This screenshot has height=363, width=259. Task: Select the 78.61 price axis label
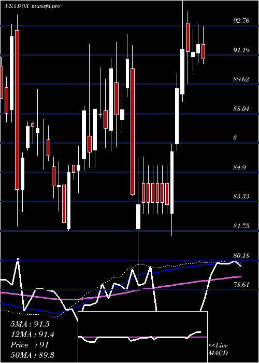click(241, 284)
